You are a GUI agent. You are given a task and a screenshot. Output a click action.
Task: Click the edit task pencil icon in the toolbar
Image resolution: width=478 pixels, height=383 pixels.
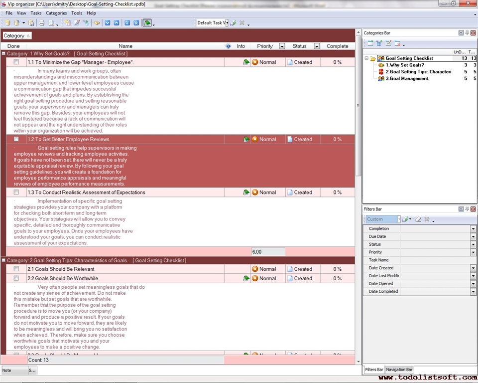click(x=77, y=23)
